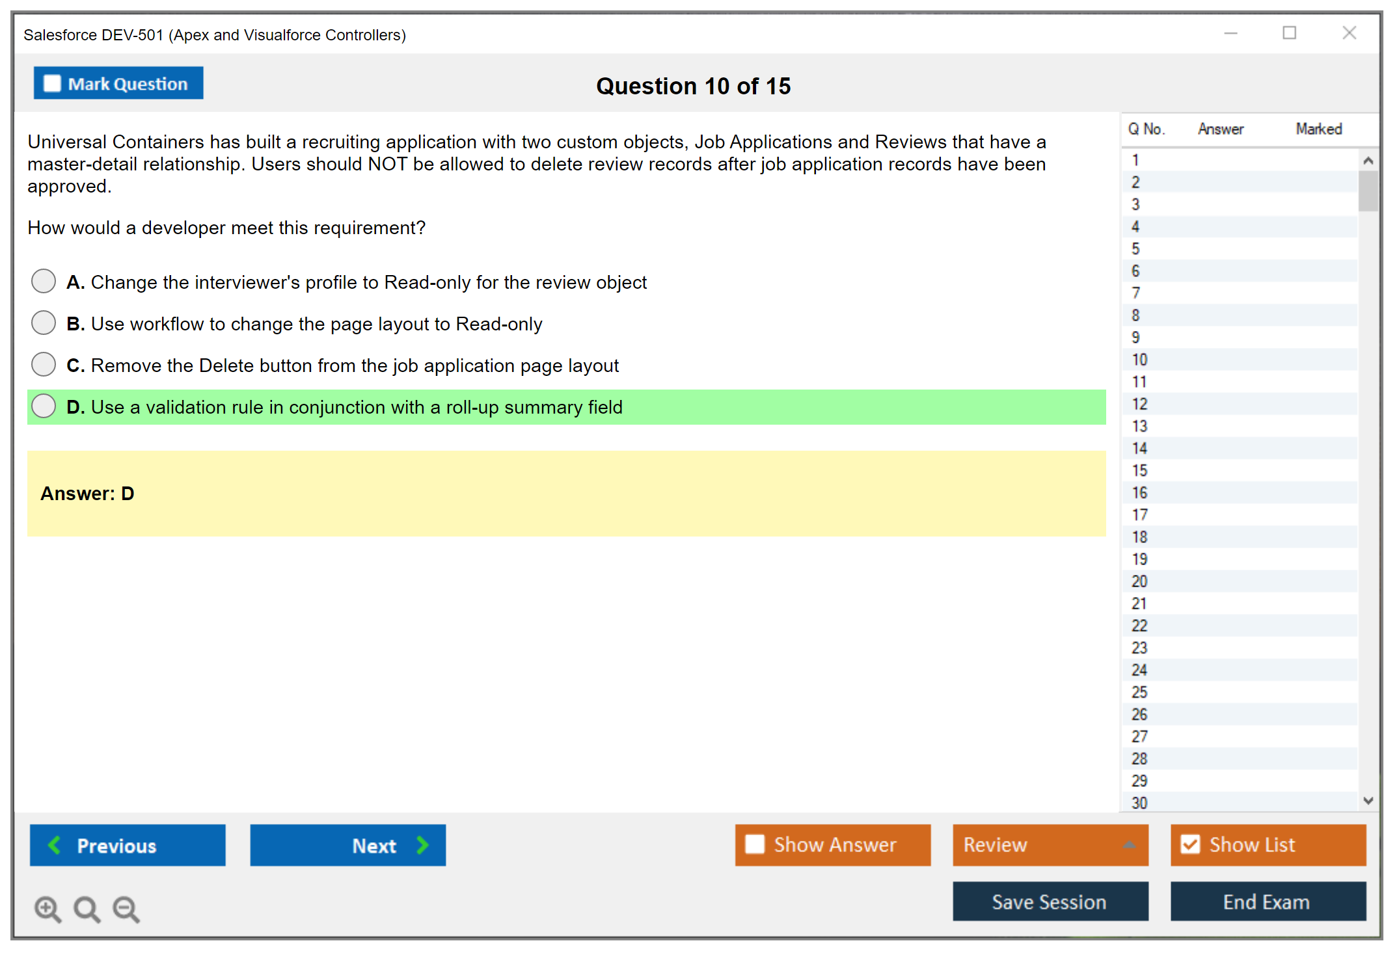Screen dimensions: 1399x956
Task: Tick the Mark Question checkbox
Action: click(x=52, y=84)
